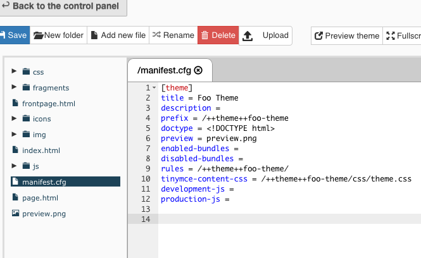Viewport: 421px width, 258px height.
Task: Click the 'production-js =' line
Action: pos(195,199)
